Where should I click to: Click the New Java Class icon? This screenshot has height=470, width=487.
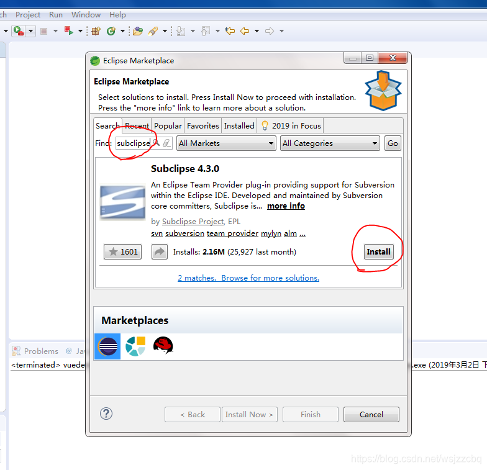click(111, 31)
